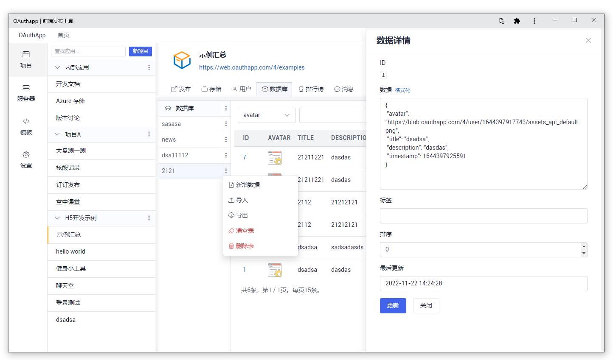Viewport: 616px width, 360px height.
Task: Switch to the 数据库 tab
Action: pos(274,89)
